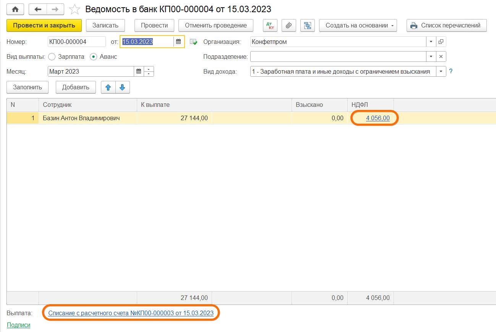
Task: Move row down with blue arrow
Action: point(122,87)
